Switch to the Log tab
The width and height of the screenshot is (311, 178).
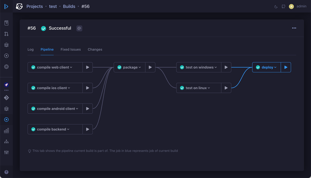pos(30,50)
